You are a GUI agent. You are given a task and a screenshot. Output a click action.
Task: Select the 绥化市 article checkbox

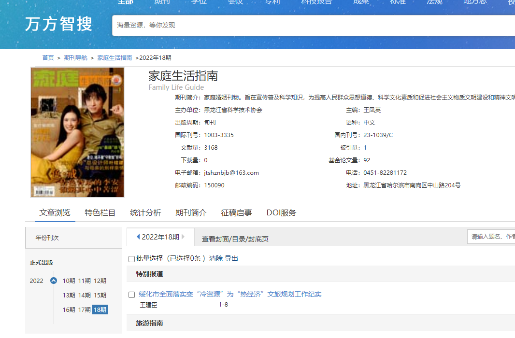tap(131, 295)
